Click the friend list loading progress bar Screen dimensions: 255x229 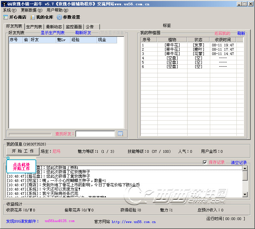[x=30, y=134]
